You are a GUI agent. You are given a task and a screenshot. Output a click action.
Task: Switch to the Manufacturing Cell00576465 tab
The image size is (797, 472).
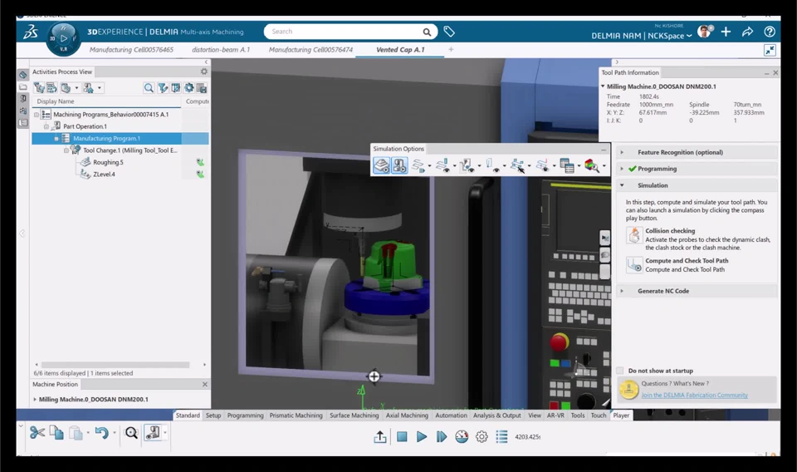click(x=131, y=50)
